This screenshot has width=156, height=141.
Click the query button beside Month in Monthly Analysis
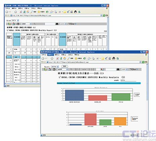pyautogui.click(x=65, y=66)
